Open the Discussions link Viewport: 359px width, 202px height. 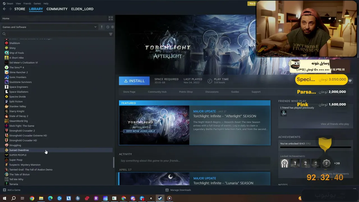coord(212,92)
